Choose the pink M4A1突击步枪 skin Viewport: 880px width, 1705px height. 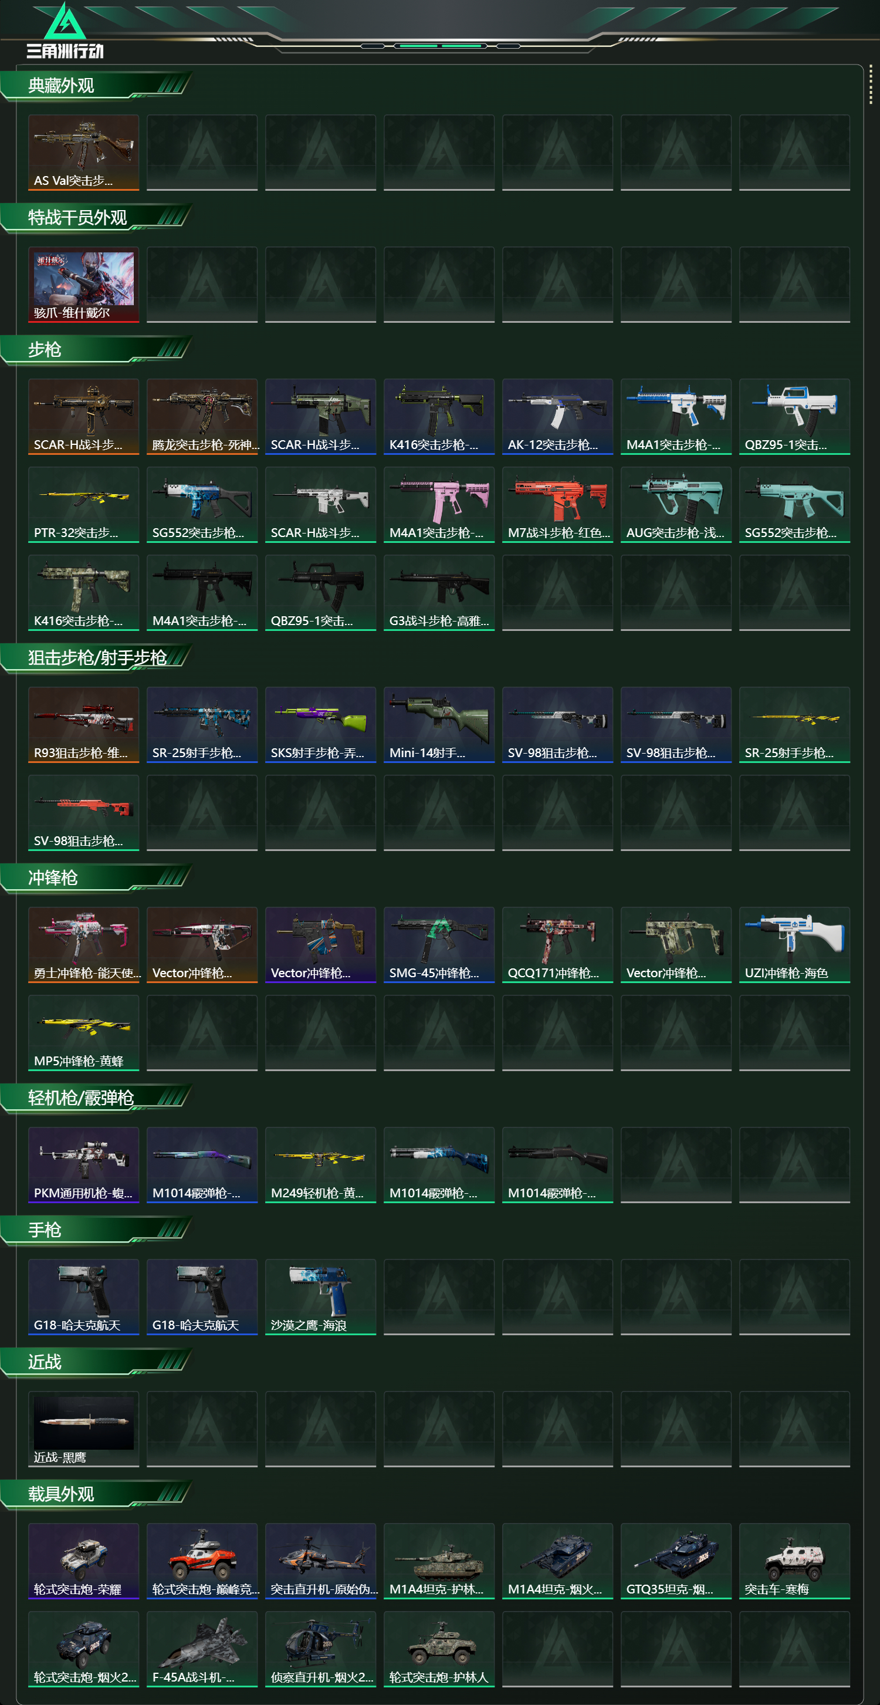(439, 504)
